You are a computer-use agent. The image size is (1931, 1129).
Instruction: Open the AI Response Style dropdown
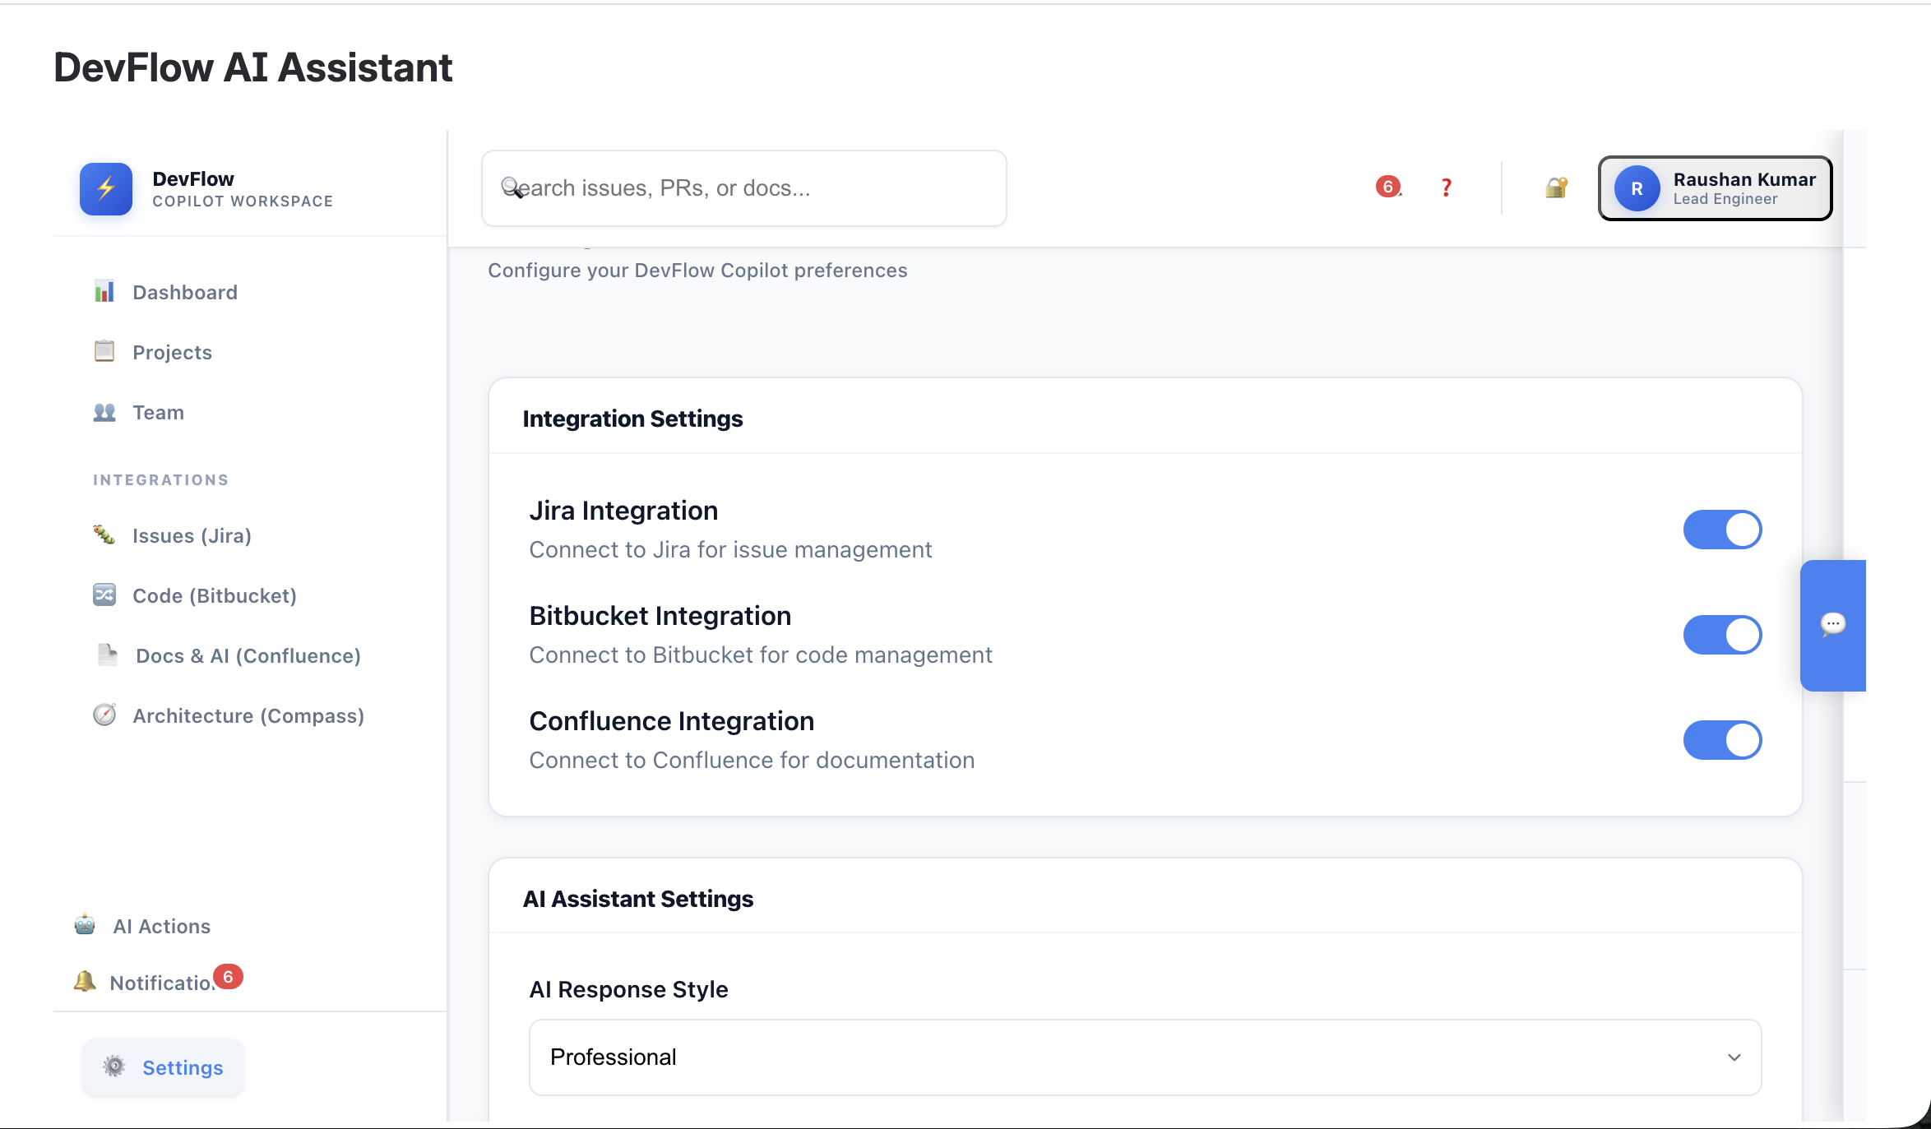[x=1145, y=1057]
